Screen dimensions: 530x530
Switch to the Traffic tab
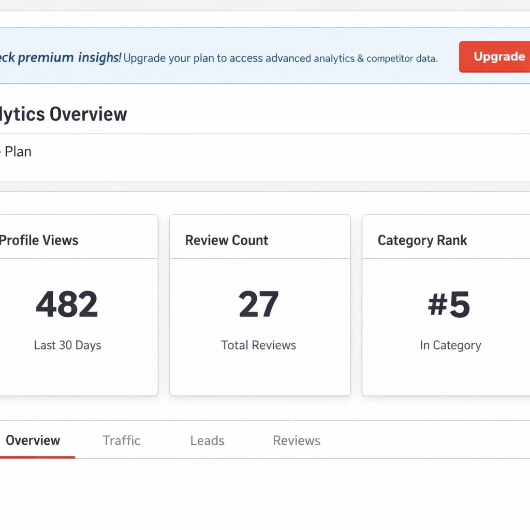click(x=122, y=440)
